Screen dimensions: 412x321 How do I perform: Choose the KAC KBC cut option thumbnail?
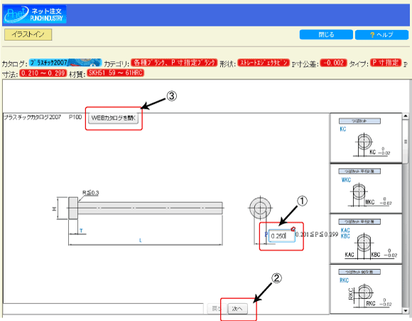click(366, 239)
